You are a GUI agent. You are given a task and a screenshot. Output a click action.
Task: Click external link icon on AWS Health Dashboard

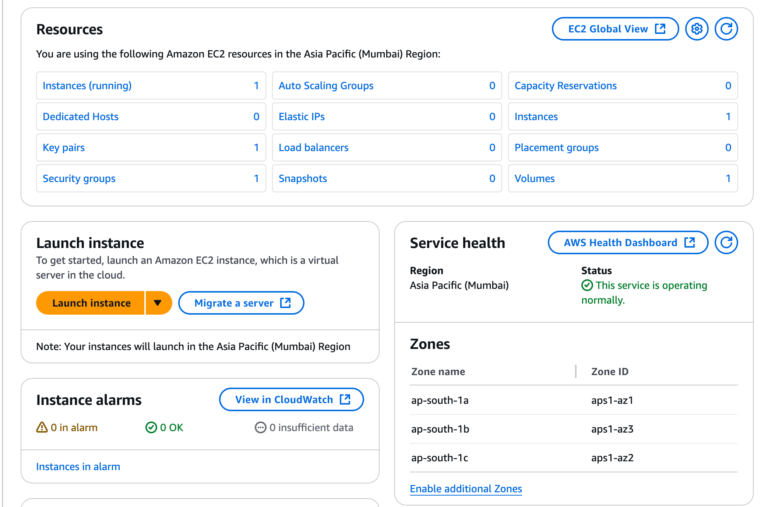(690, 242)
